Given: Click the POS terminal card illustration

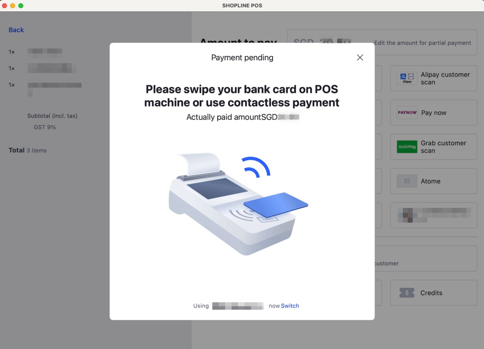Looking at the screenshot, I should 238,204.
